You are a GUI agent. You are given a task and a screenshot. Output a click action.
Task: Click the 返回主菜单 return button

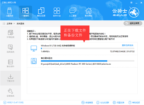tap(133, 23)
